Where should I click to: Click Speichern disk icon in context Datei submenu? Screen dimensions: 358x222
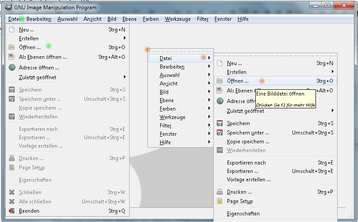(x=219, y=123)
